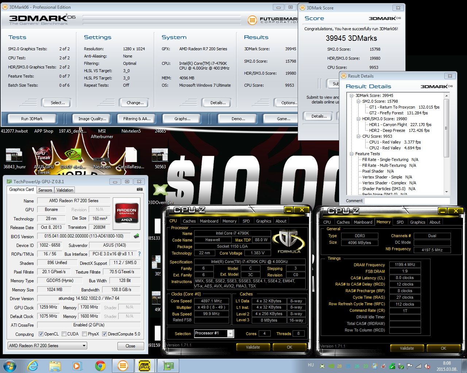Click the GPU-Z screenshot camera icon
467x373 pixels.
[x=139, y=189]
